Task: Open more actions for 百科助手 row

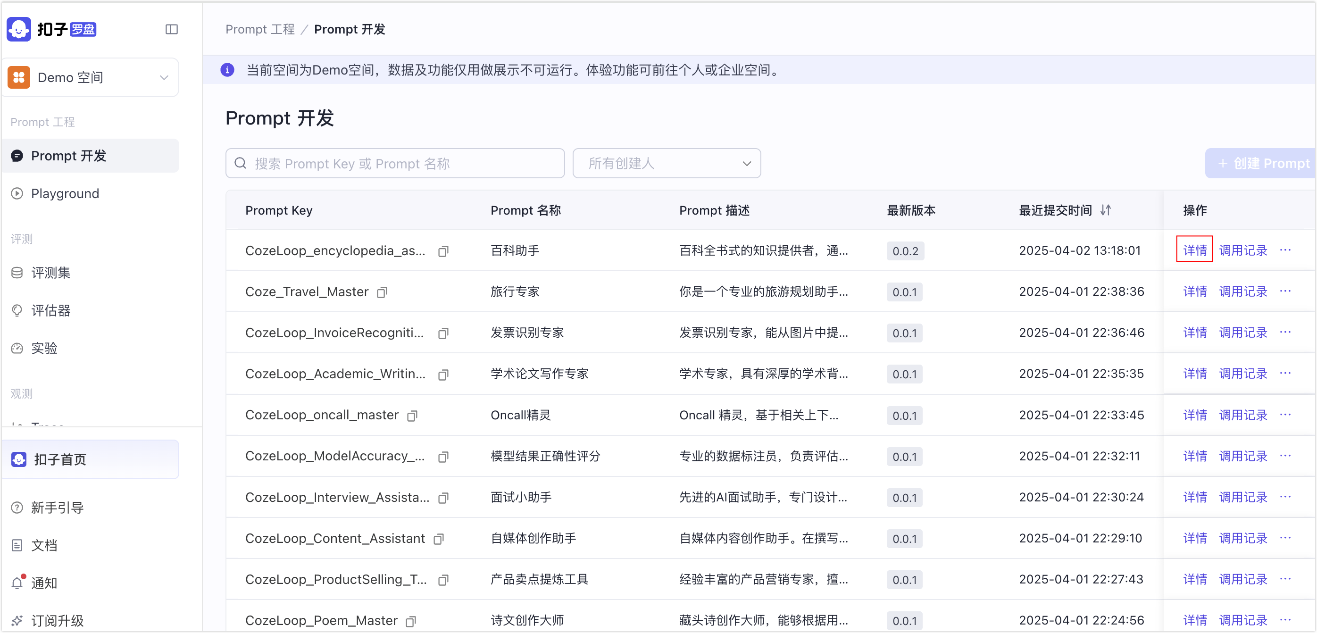Action: [1285, 250]
